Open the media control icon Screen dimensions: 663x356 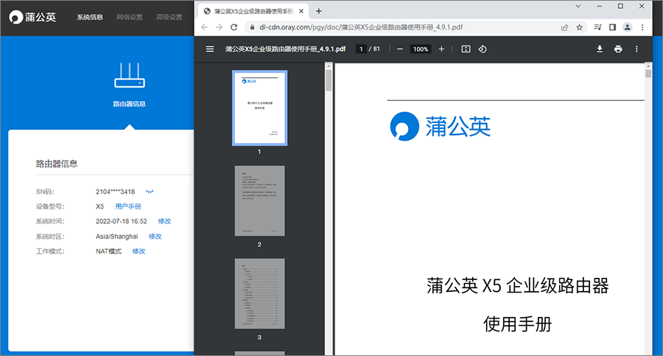click(x=597, y=27)
